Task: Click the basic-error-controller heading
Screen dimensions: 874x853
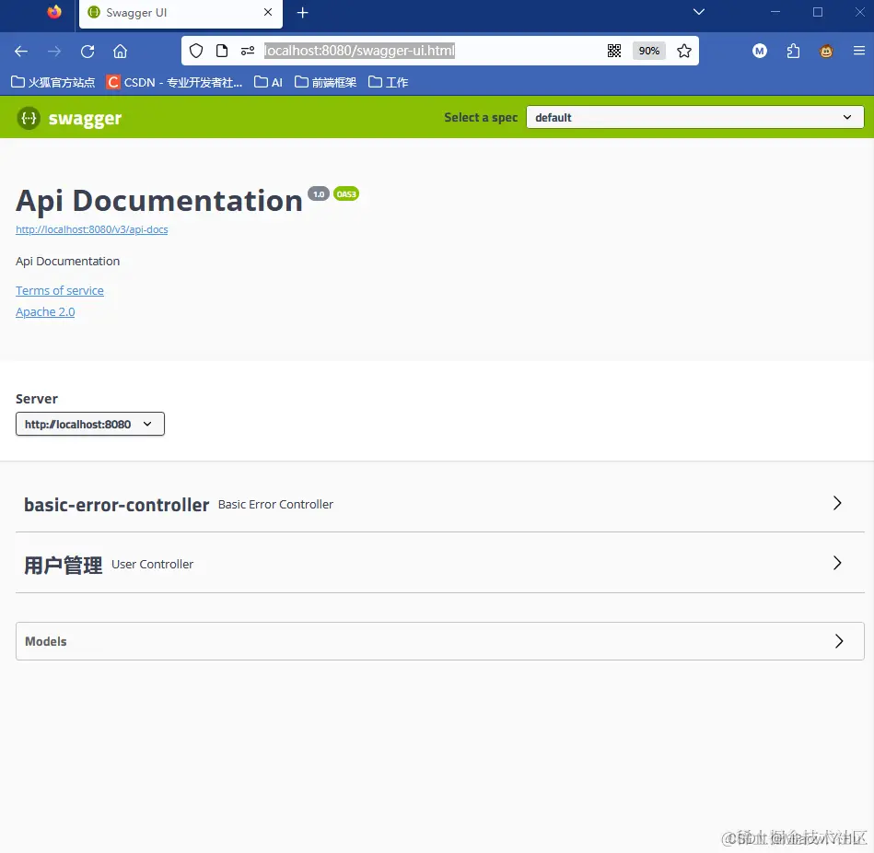Action: coord(116,505)
